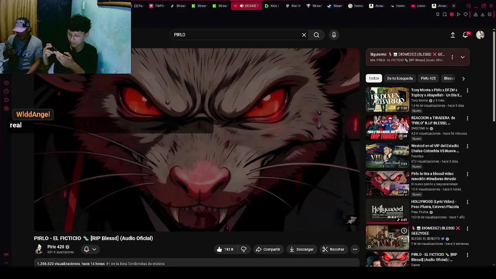Click the Recortar clip button

334,250
